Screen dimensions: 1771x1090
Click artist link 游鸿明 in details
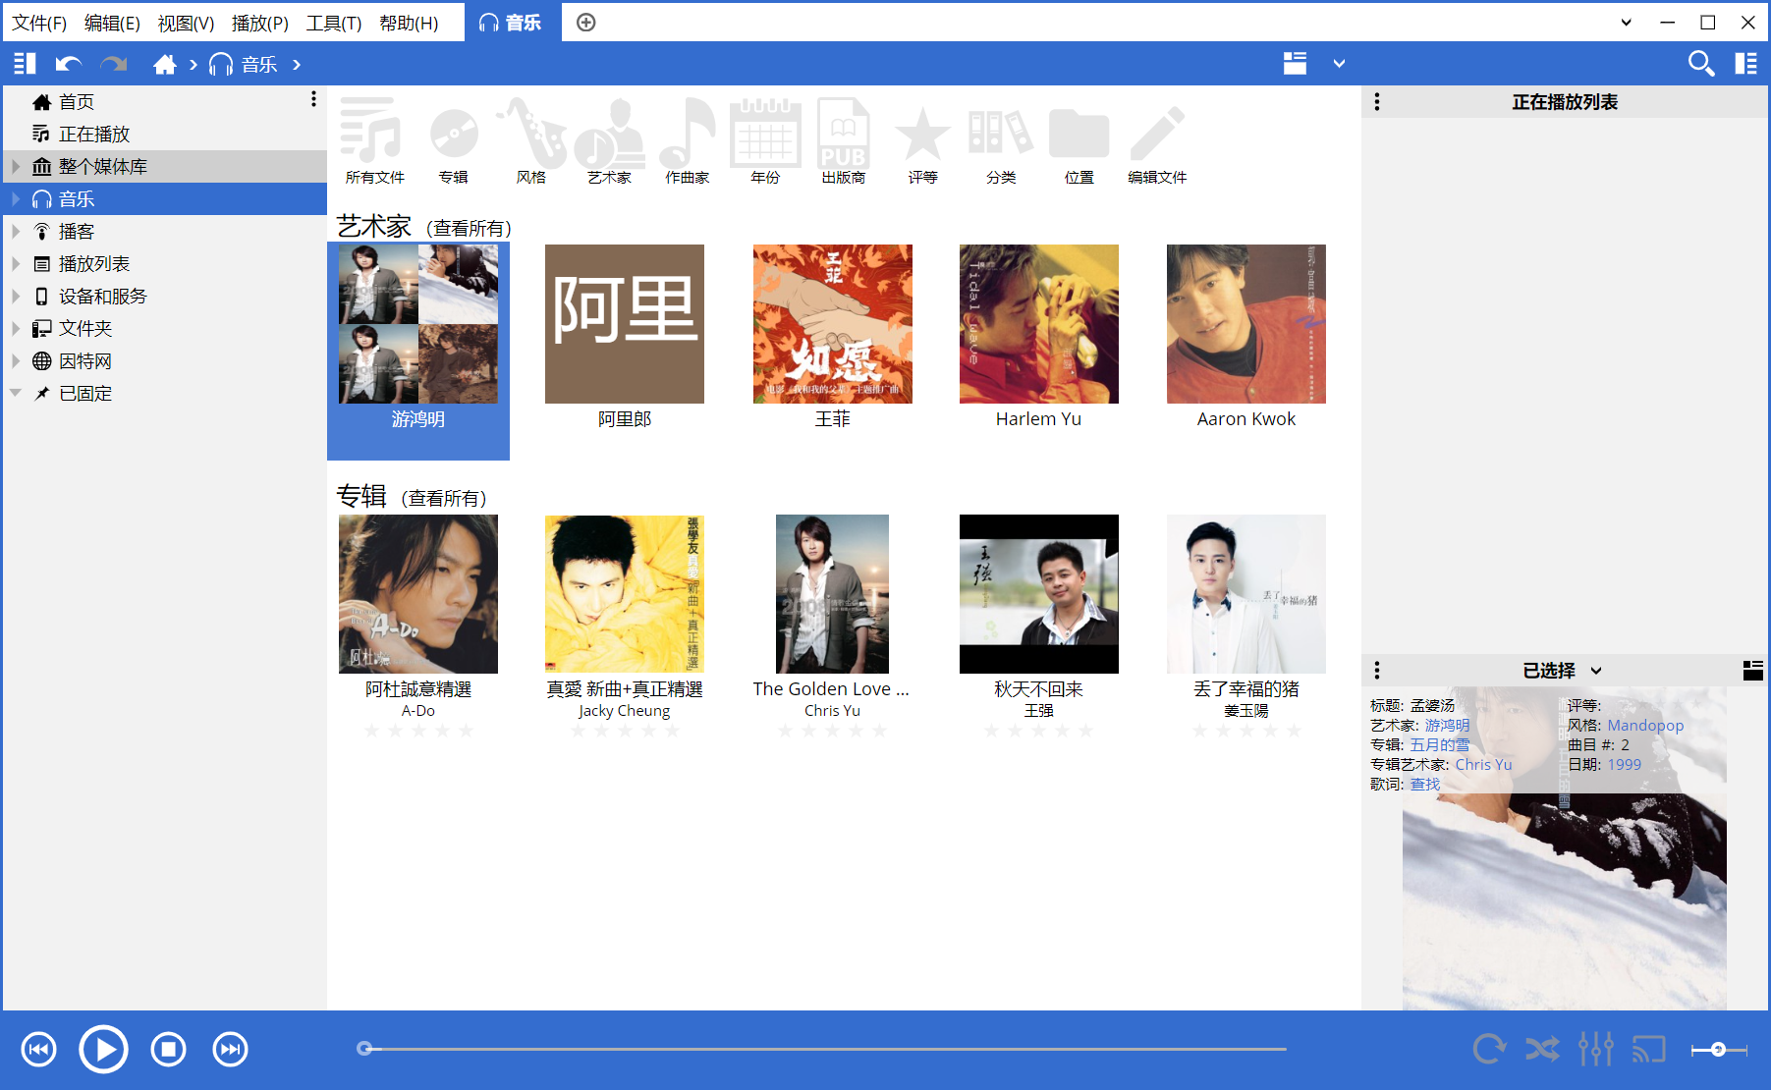1447,726
